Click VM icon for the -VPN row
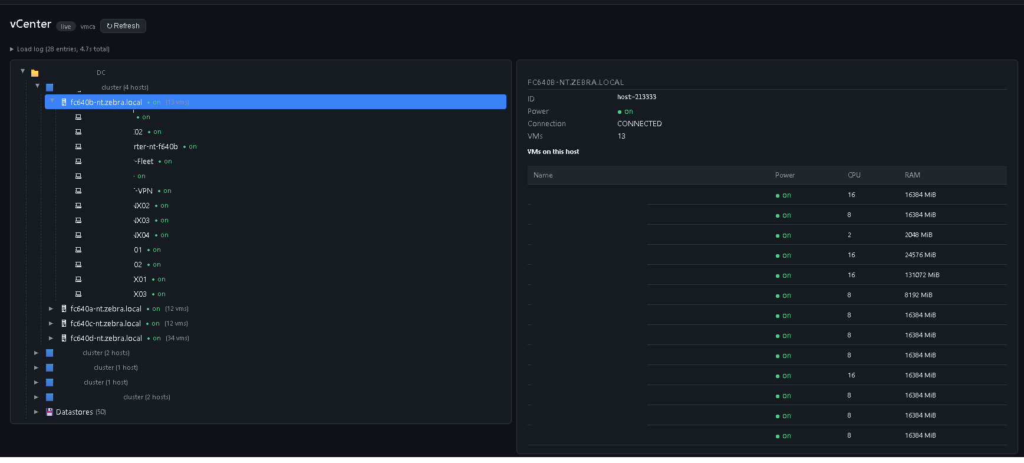The height and width of the screenshot is (463, 1024). tap(78, 191)
